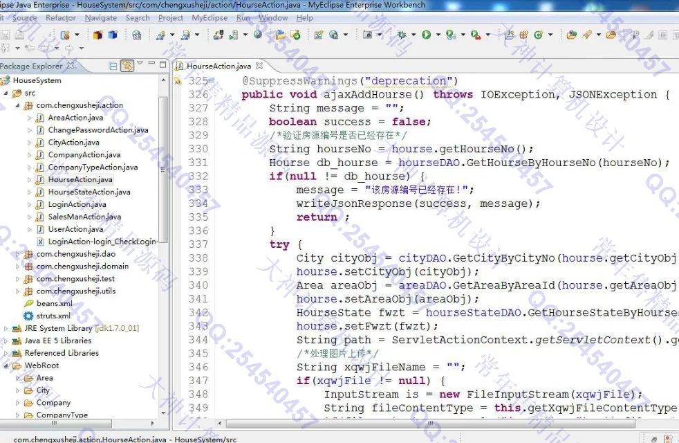The height and width of the screenshot is (443, 679).
Task: Open the Project menu
Action: pyautogui.click(x=171, y=18)
